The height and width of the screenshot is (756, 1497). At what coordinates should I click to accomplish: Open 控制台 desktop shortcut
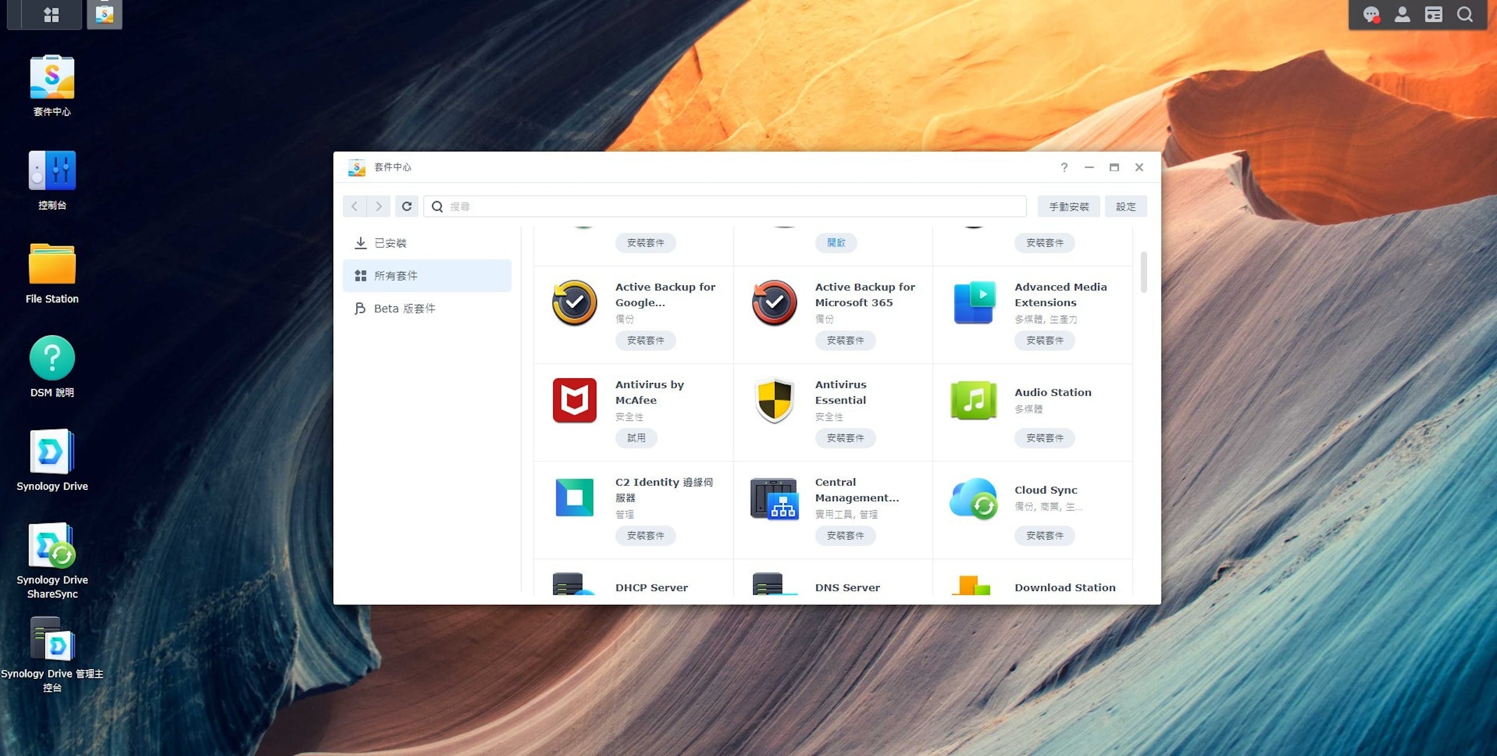tap(52, 180)
